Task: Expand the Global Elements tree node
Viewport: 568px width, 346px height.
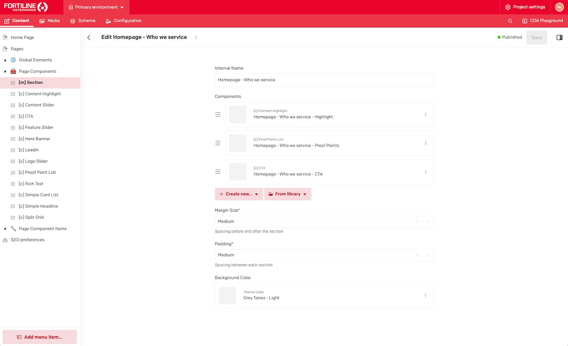Action: [5, 60]
